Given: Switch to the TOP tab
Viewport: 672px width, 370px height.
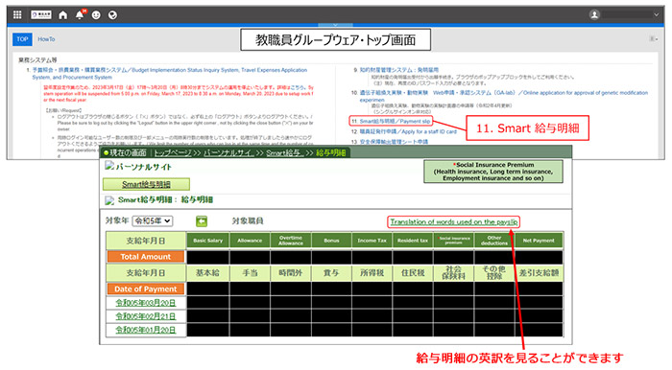Looking at the screenshot, I should pyautogui.click(x=22, y=39).
